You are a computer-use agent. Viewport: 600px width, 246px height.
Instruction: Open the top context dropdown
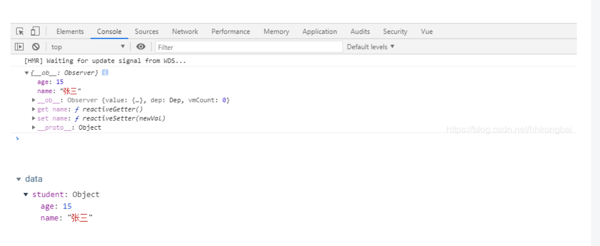click(88, 46)
